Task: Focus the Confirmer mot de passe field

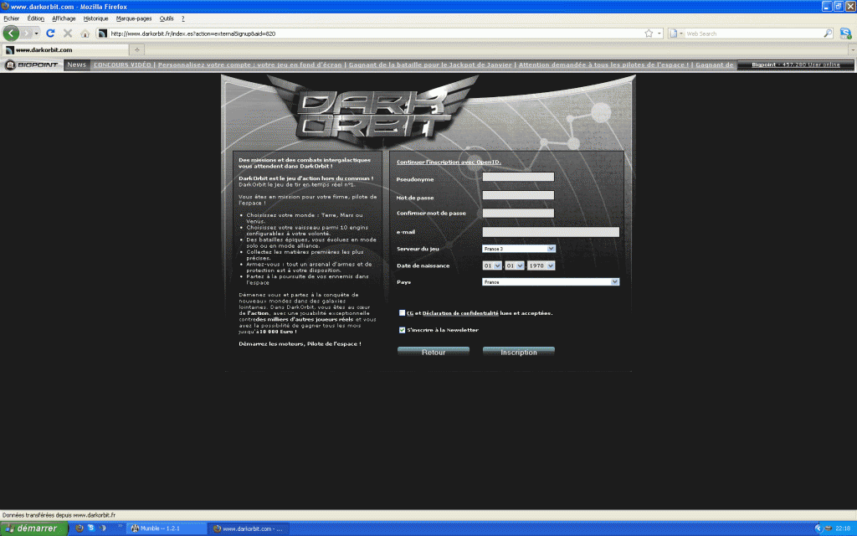Action: pos(518,213)
